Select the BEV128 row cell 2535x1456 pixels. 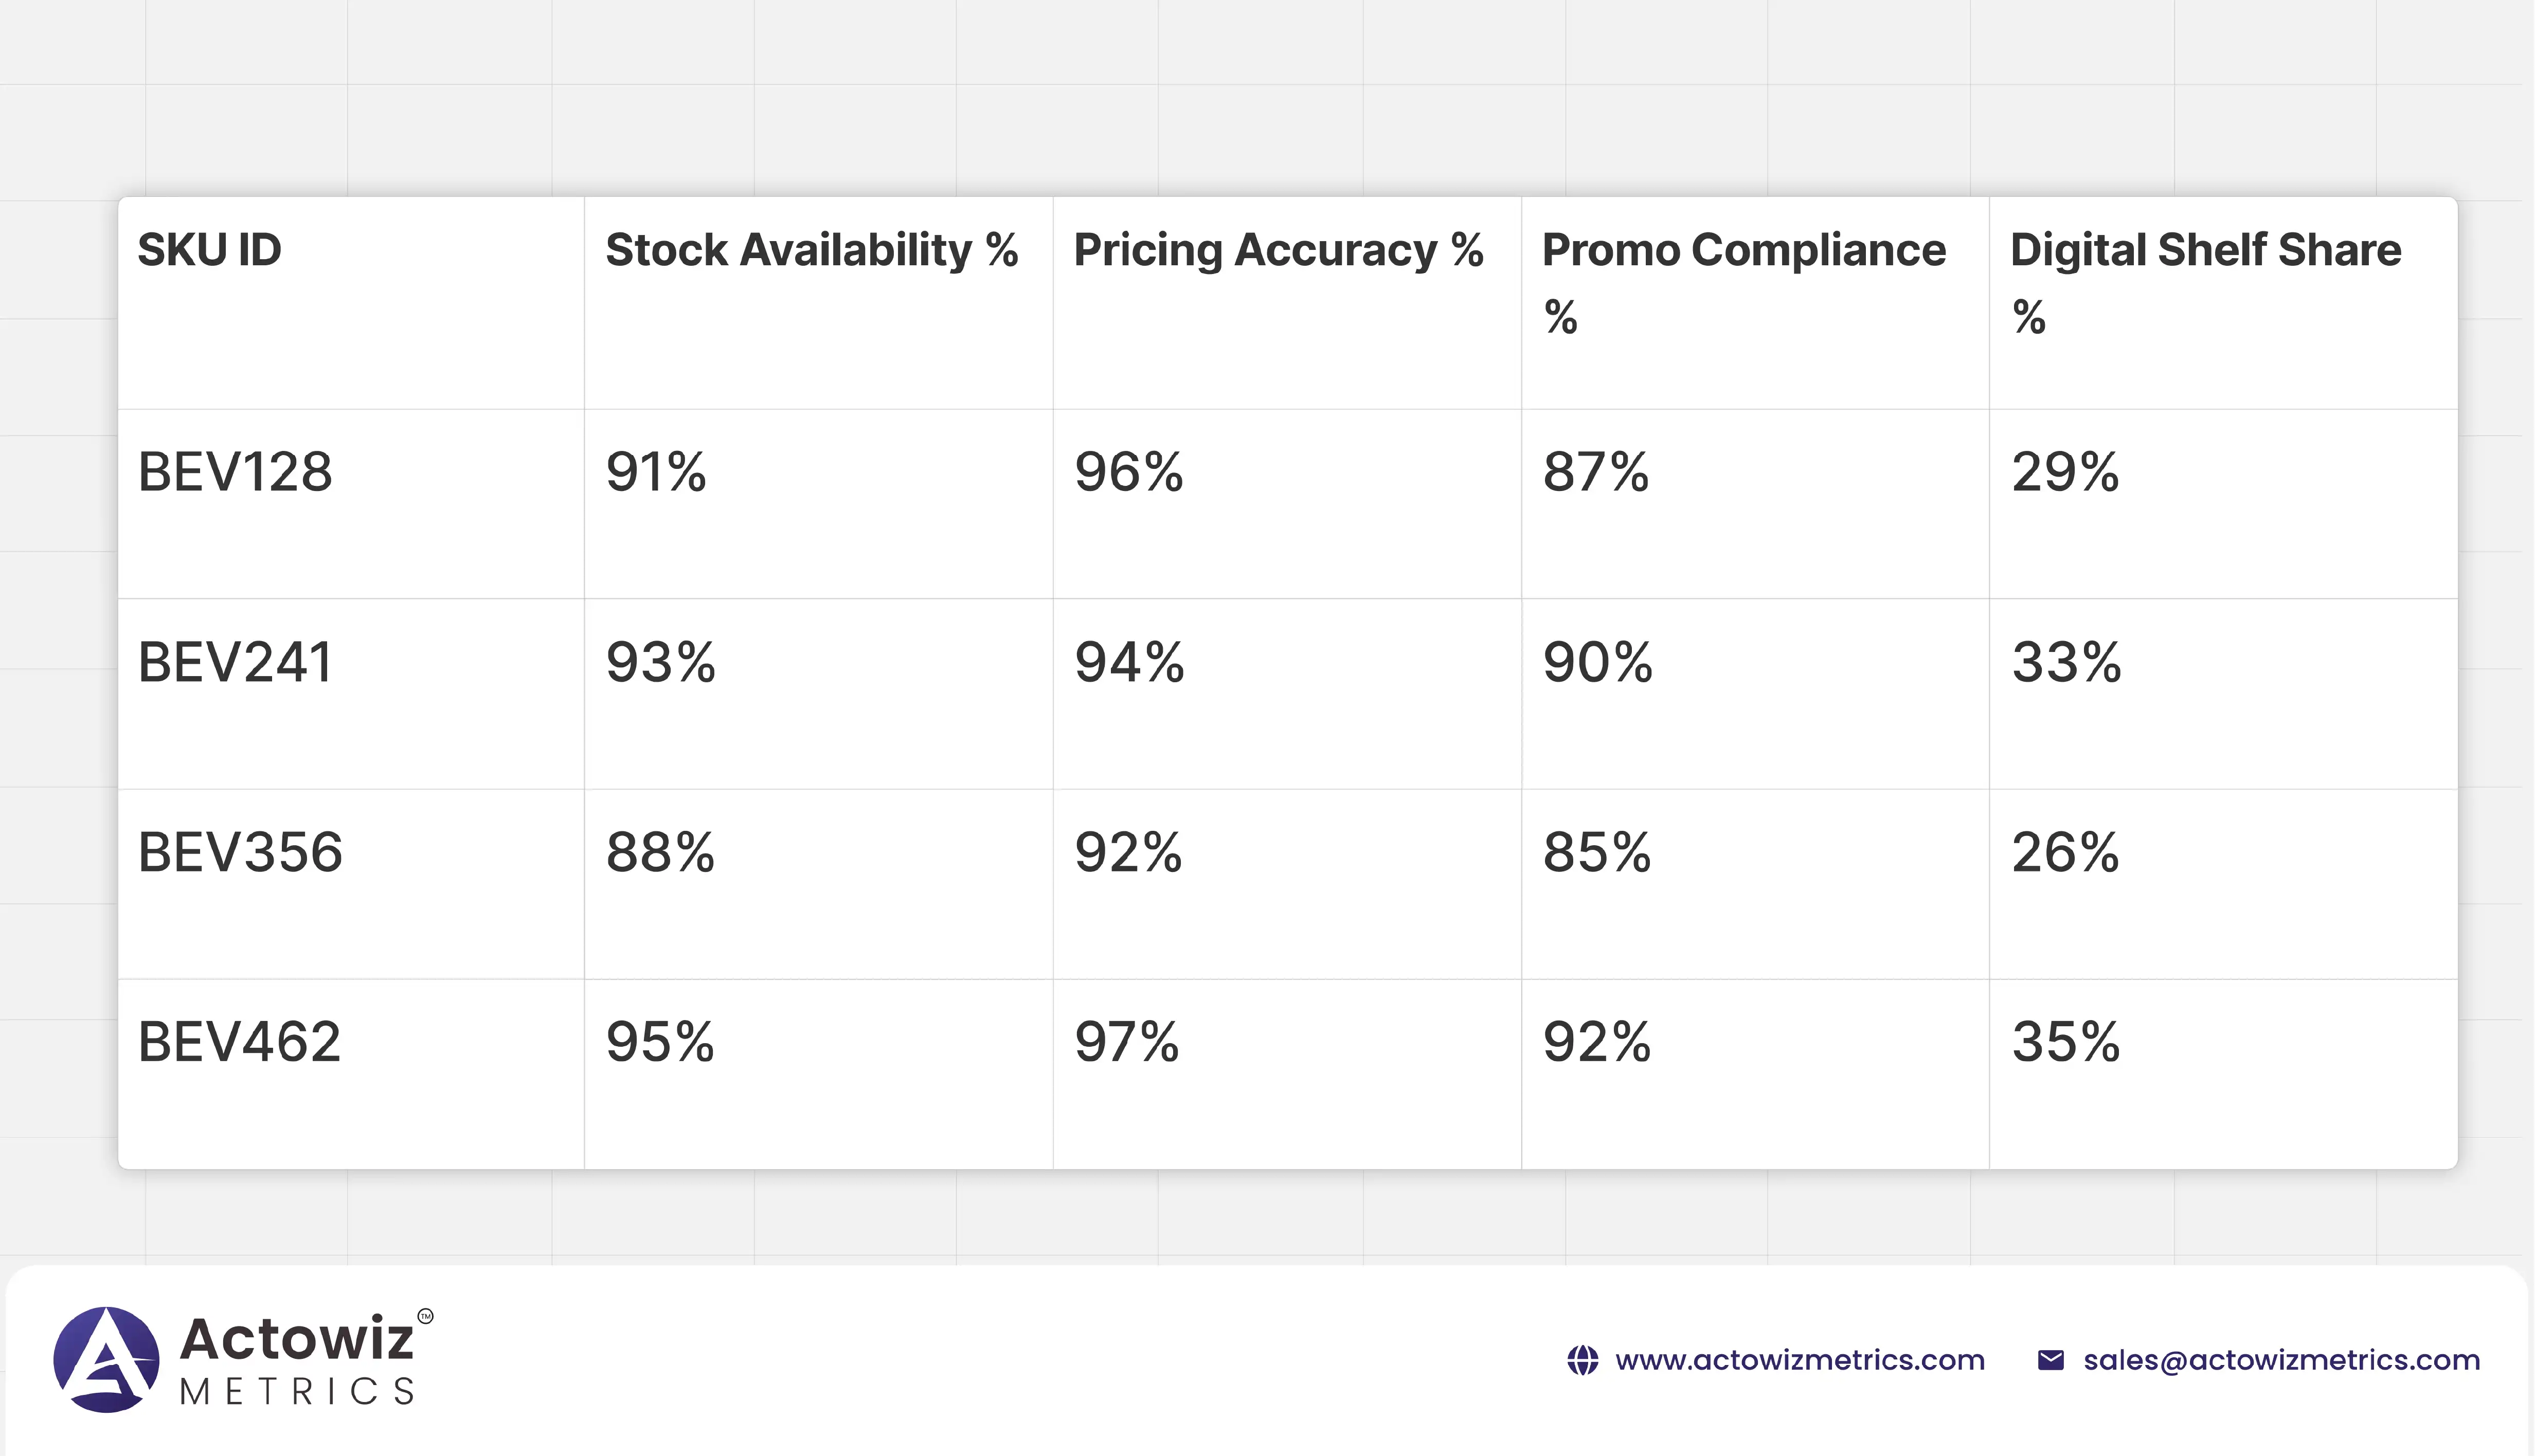coord(235,472)
